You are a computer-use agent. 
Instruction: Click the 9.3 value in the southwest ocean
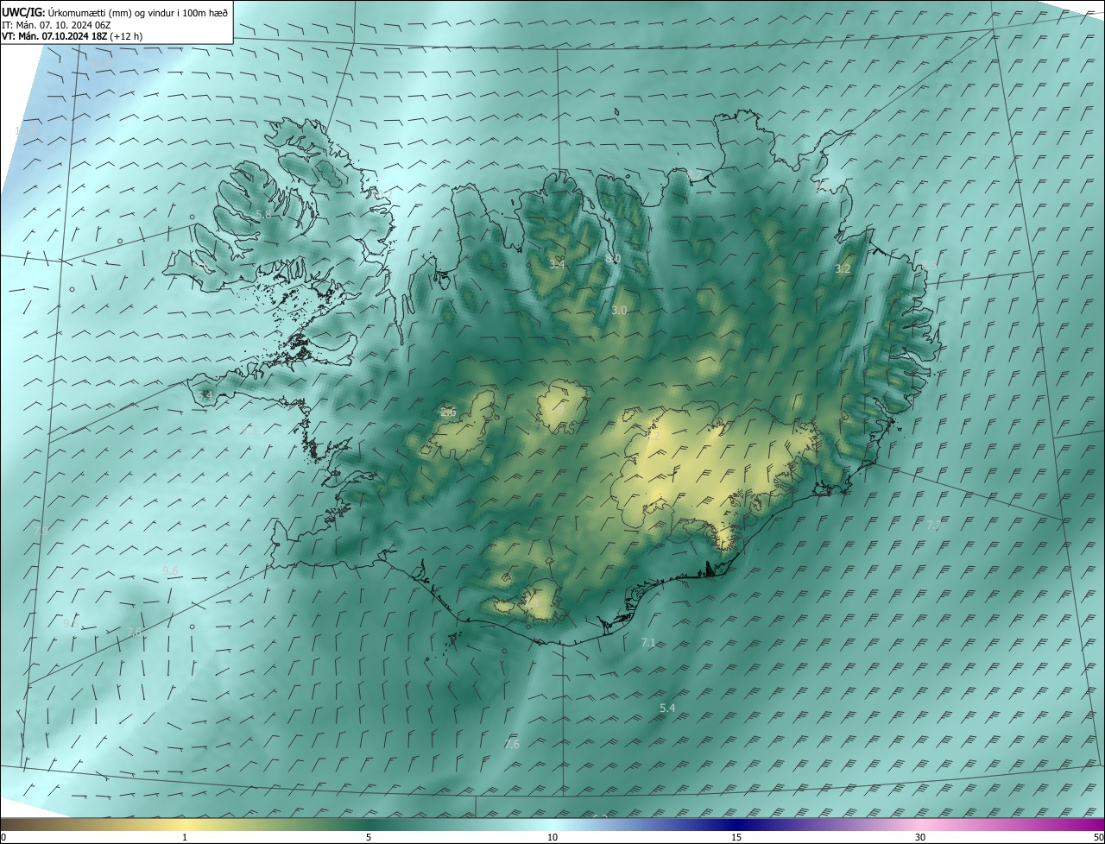click(x=71, y=623)
